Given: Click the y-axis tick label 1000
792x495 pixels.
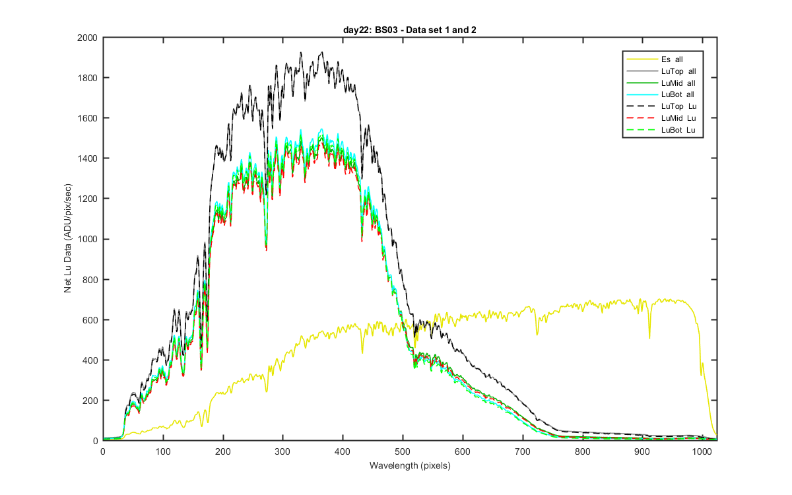Looking at the screenshot, I should (x=88, y=240).
